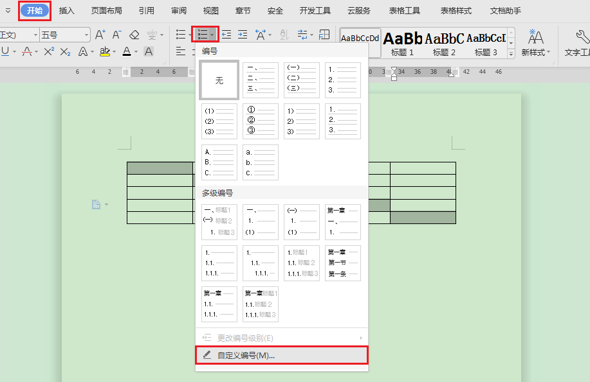The height and width of the screenshot is (382, 590).
Task: Apply the 标题 3 style
Action: [x=486, y=44]
